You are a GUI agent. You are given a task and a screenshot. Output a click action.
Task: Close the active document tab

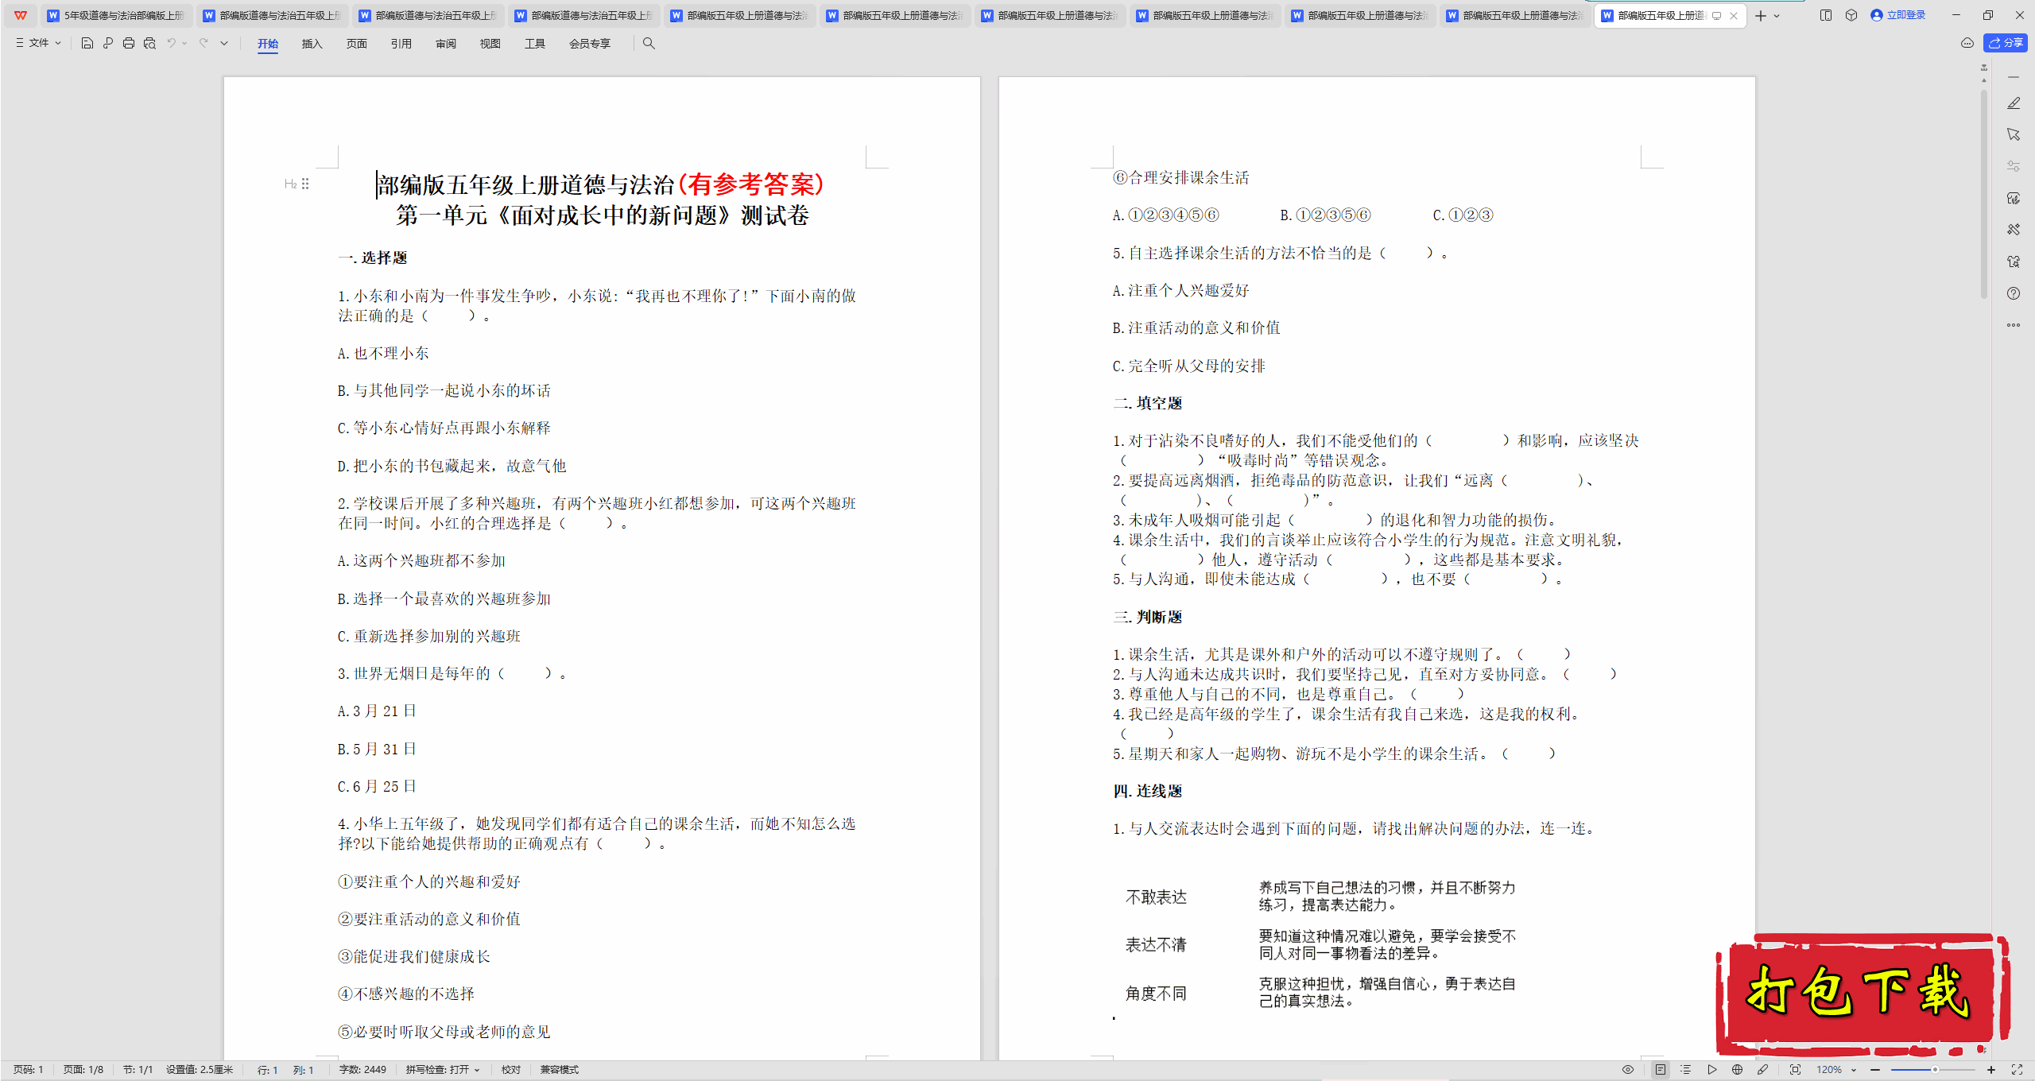(x=1734, y=16)
